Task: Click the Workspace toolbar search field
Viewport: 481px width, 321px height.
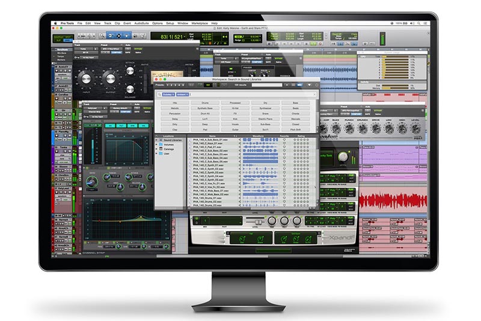Action: (x=267, y=85)
